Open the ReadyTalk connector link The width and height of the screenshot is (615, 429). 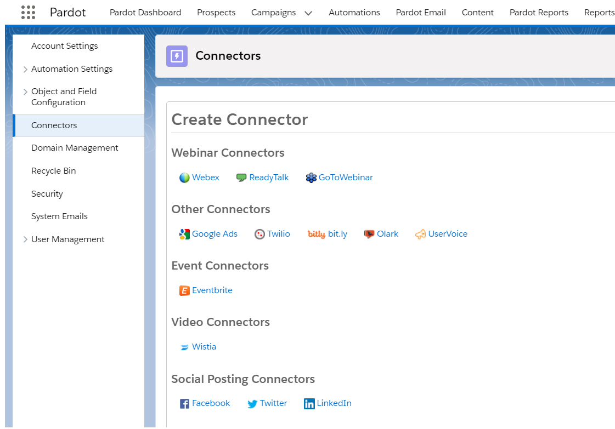click(268, 177)
